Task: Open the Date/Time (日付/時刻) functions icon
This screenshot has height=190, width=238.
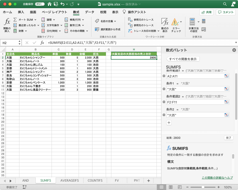Action: point(43,31)
